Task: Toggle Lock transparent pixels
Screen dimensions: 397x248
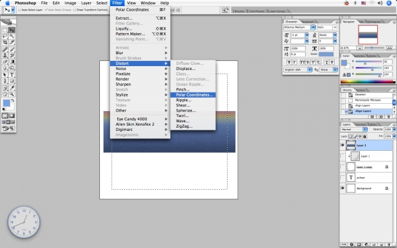Action: point(351,136)
